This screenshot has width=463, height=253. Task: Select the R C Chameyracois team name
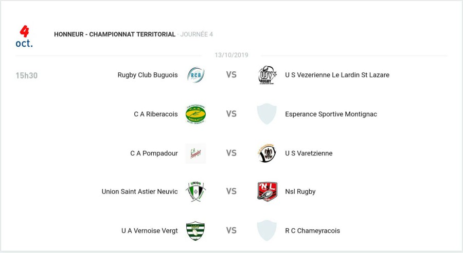click(x=312, y=230)
